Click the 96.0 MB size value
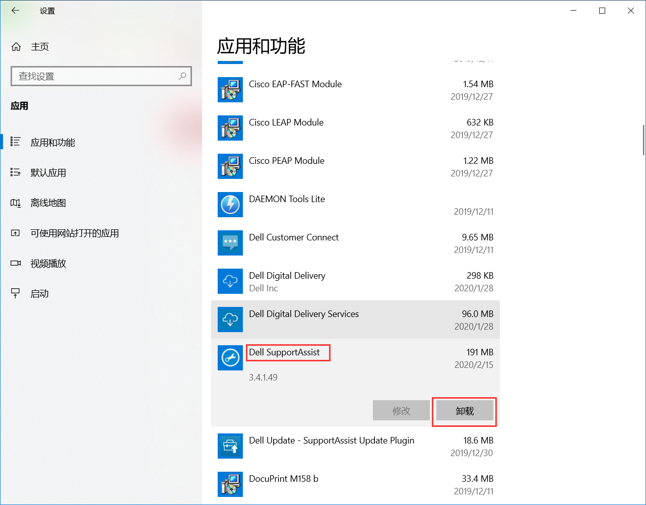646x505 pixels. [x=478, y=314]
